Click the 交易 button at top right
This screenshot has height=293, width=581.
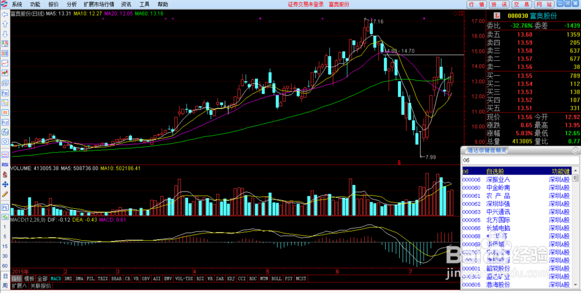point(522,5)
